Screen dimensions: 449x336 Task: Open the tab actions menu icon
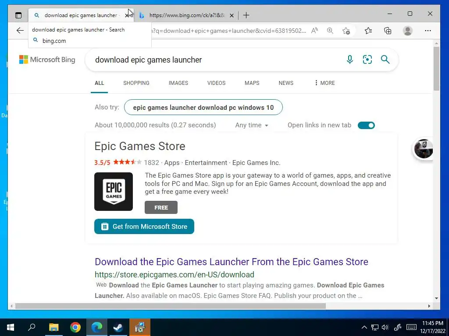(18, 15)
